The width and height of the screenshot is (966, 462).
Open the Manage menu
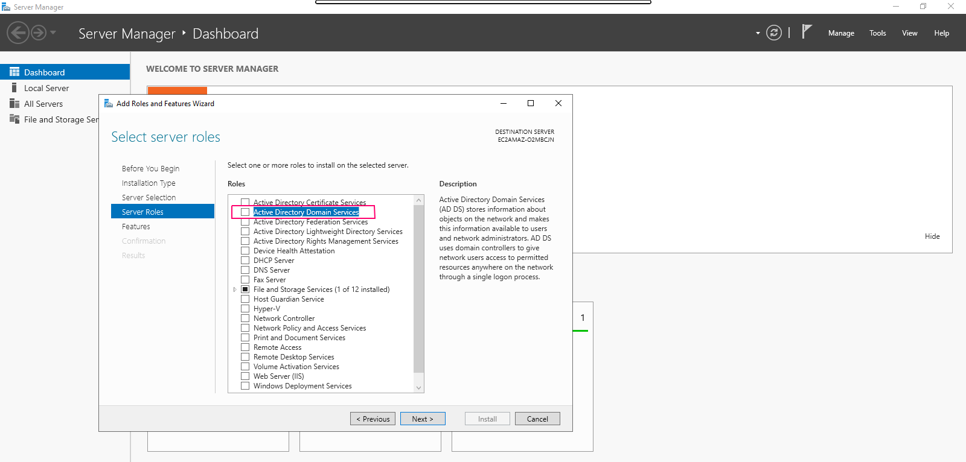pyautogui.click(x=841, y=33)
